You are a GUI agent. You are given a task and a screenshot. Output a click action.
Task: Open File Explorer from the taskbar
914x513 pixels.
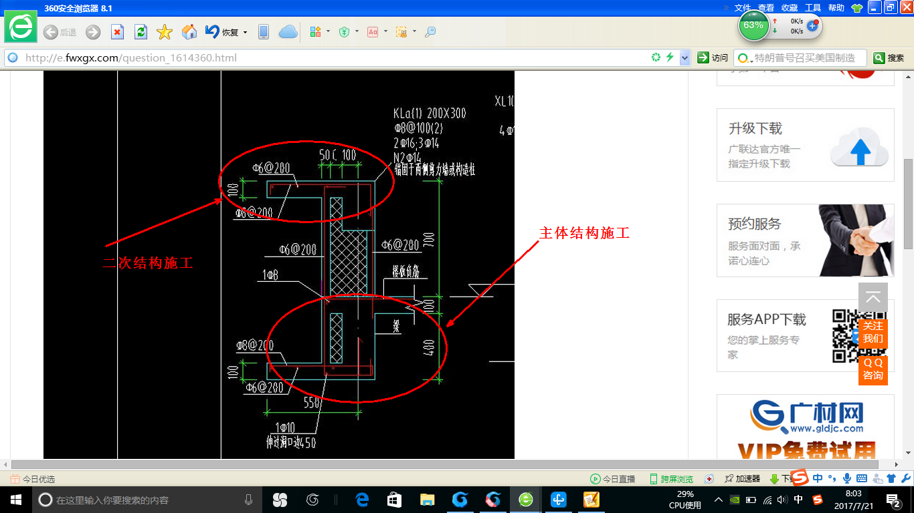click(x=427, y=500)
